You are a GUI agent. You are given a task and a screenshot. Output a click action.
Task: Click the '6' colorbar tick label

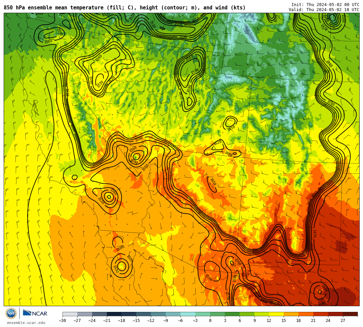240,321
